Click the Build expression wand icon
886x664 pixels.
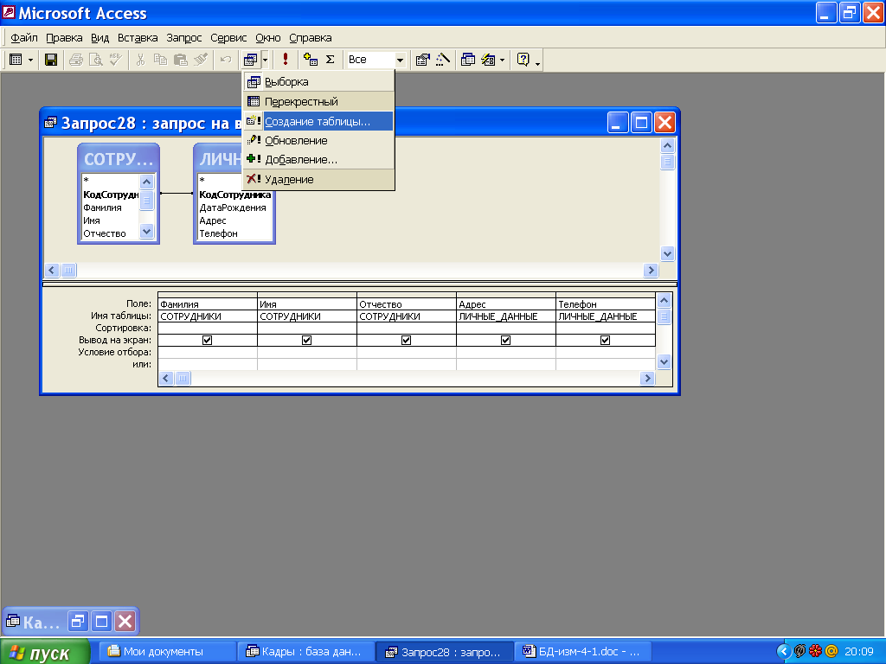[x=443, y=60]
